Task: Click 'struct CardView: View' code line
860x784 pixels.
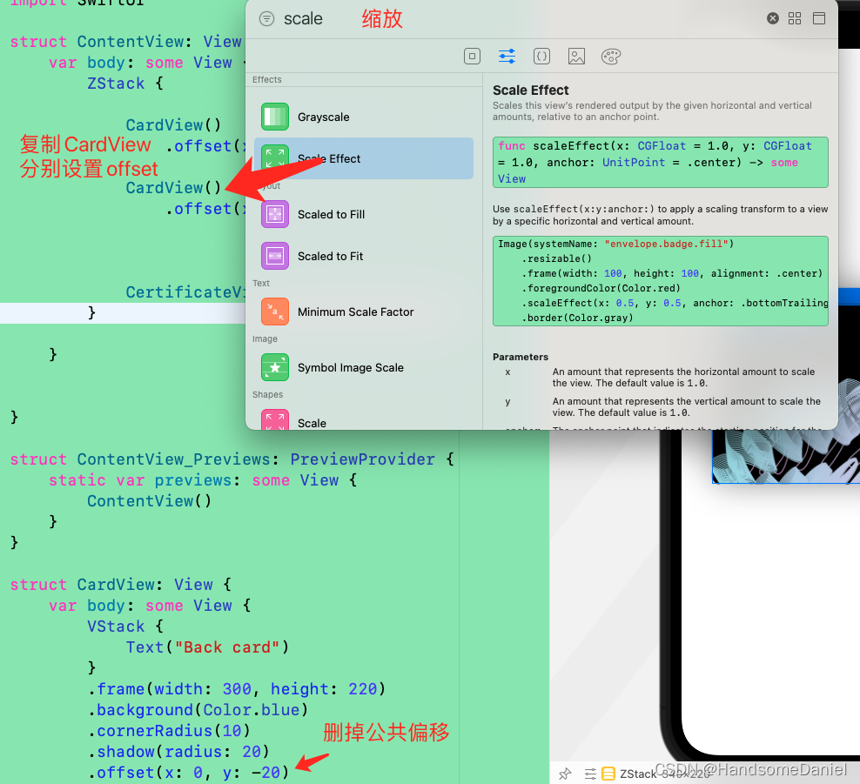Action: pyautogui.click(x=121, y=585)
